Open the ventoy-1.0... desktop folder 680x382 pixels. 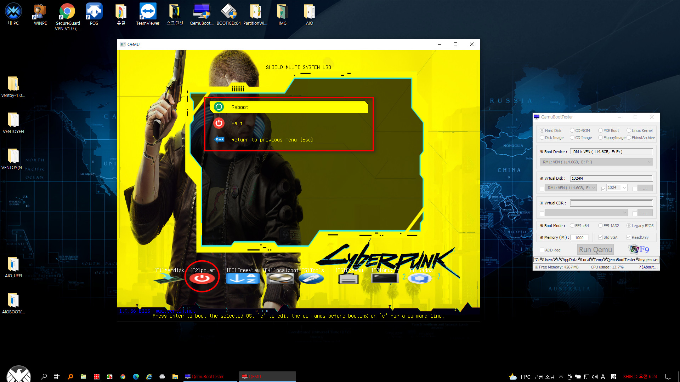coord(13,87)
